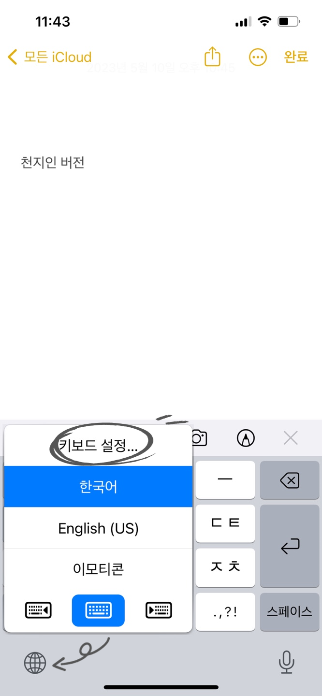Tap the camera icon above the keyboard
The width and height of the screenshot is (322, 696).
[199, 438]
